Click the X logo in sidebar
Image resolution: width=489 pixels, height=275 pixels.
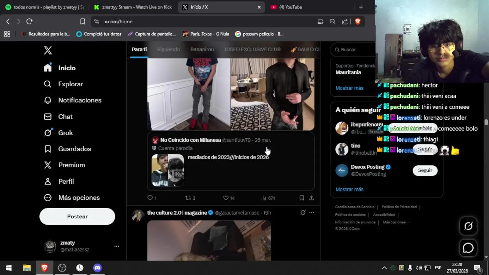[48, 50]
